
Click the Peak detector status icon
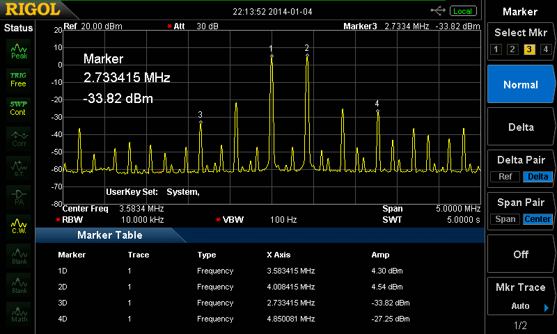(x=19, y=50)
